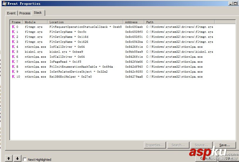The height and width of the screenshot is (162, 239).
Task: Select KeI386EoiHelper + 0x27e0 location
Action: point(71,76)
